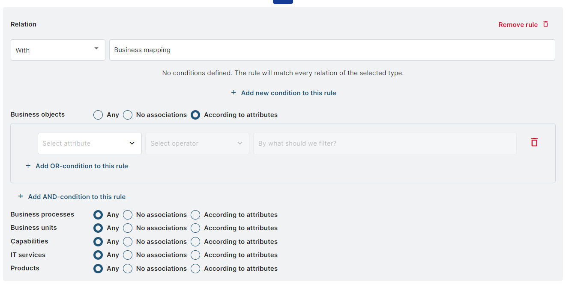This screenshot has width=566, height=284.
Task: Select According to attributes for Products
Action: (195, 269)
